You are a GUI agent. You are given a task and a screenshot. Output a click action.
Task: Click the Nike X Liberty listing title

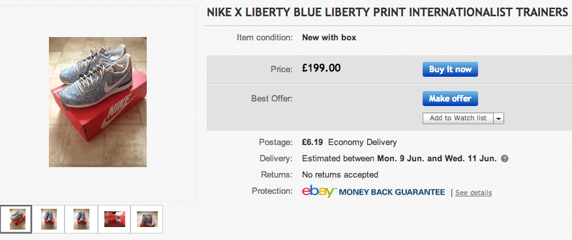coord(387,12)
